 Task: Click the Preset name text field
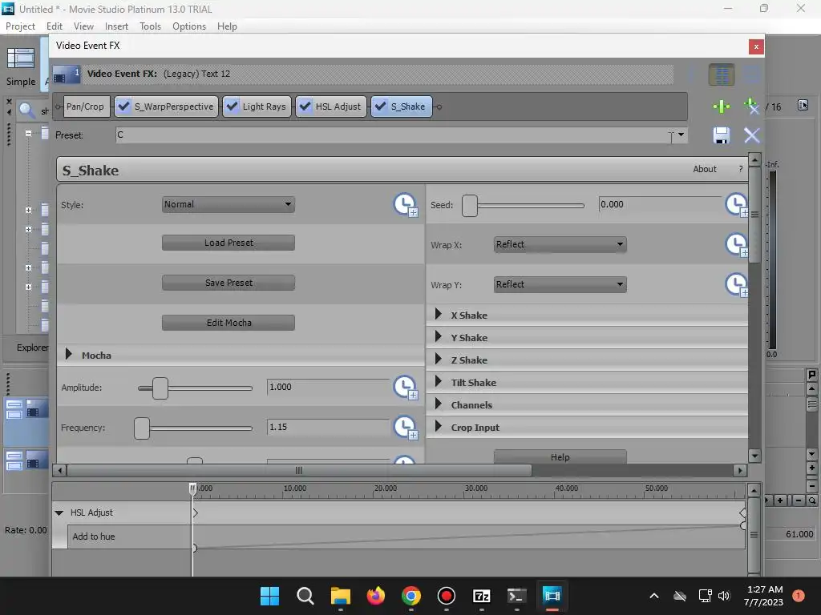tap(395, 135)
